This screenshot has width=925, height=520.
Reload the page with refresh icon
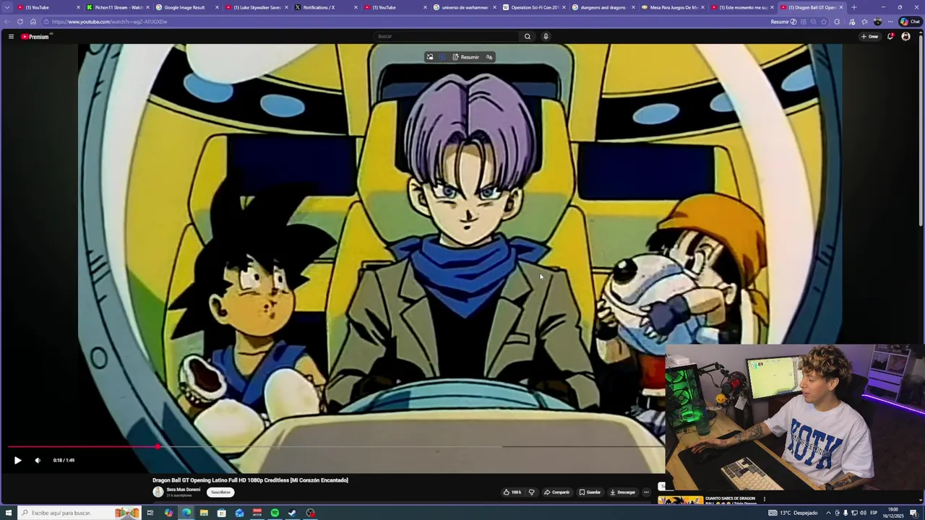click(x=20, y=22)
